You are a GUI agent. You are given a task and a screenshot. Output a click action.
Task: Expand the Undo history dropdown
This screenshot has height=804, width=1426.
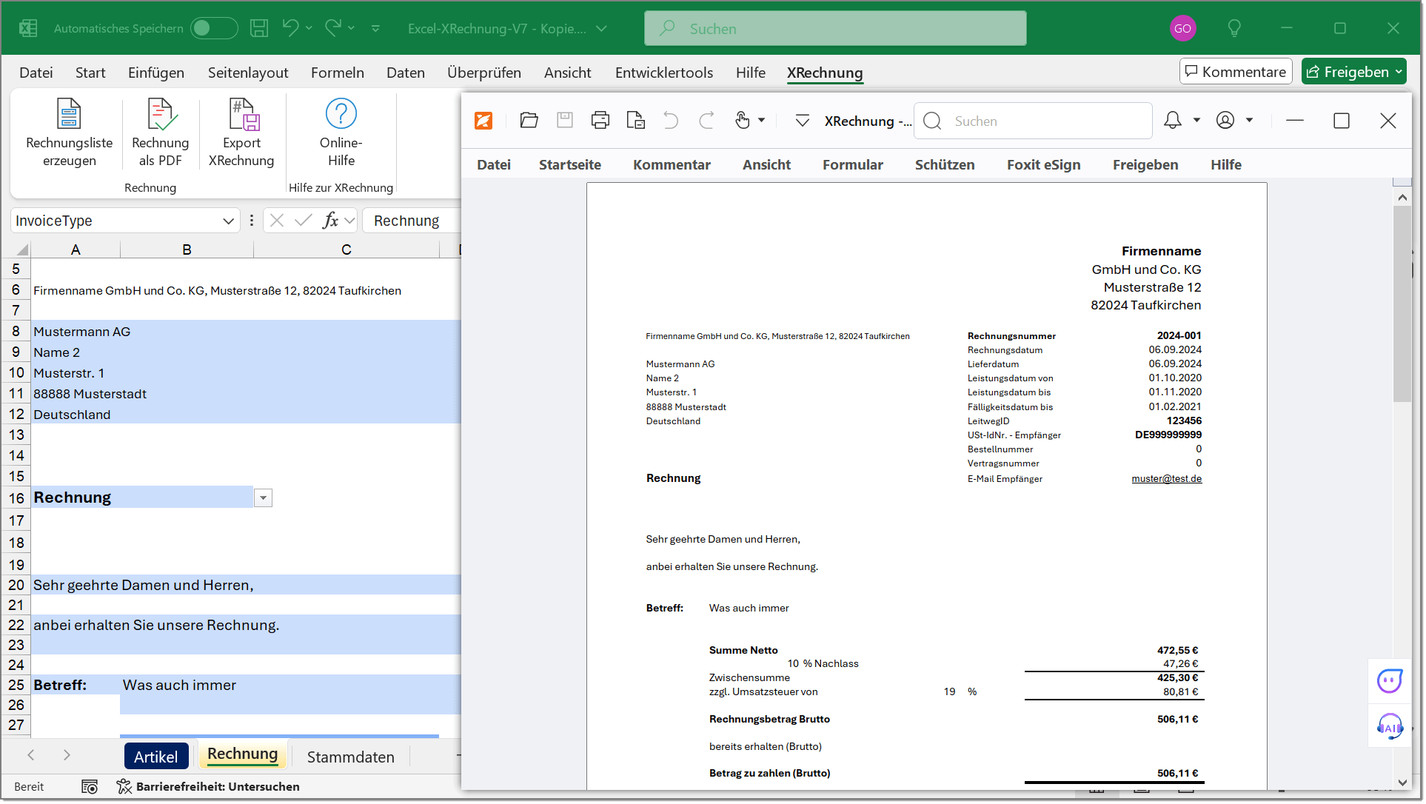309,27
